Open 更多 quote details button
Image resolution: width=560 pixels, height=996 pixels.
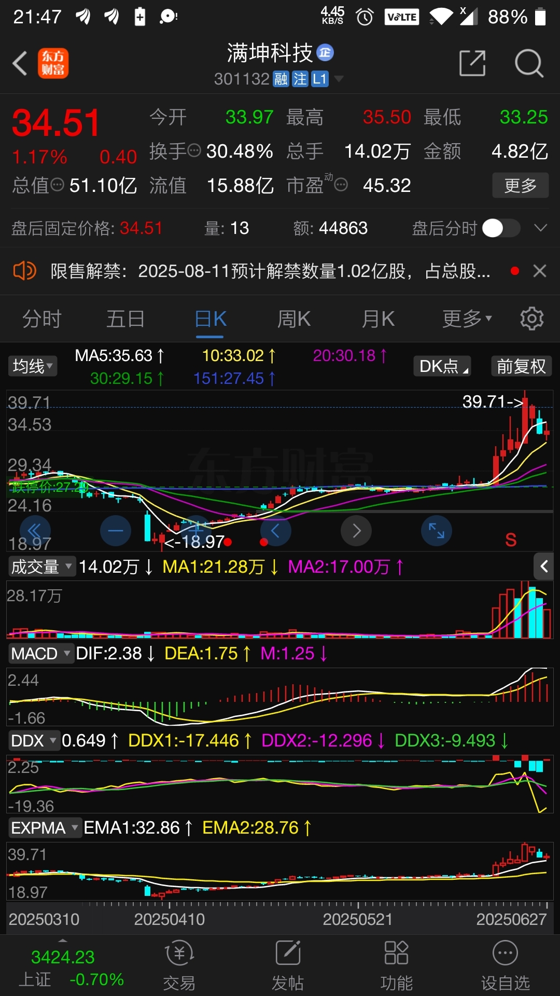click(x=520, y=185)
